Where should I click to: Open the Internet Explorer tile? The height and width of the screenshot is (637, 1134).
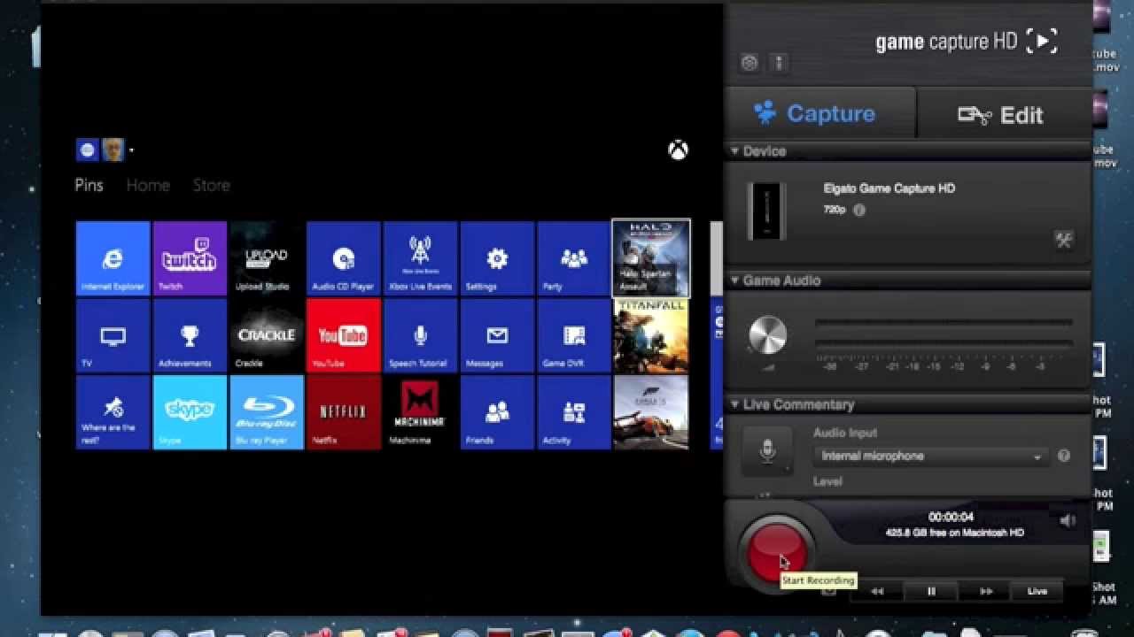pos(113,258)
